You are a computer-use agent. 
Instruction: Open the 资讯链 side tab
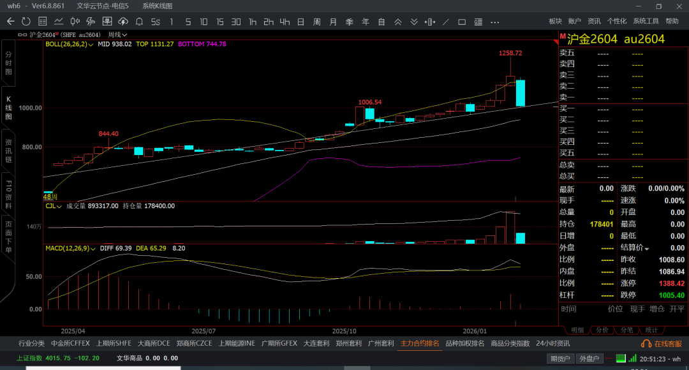tap(8, 151)
